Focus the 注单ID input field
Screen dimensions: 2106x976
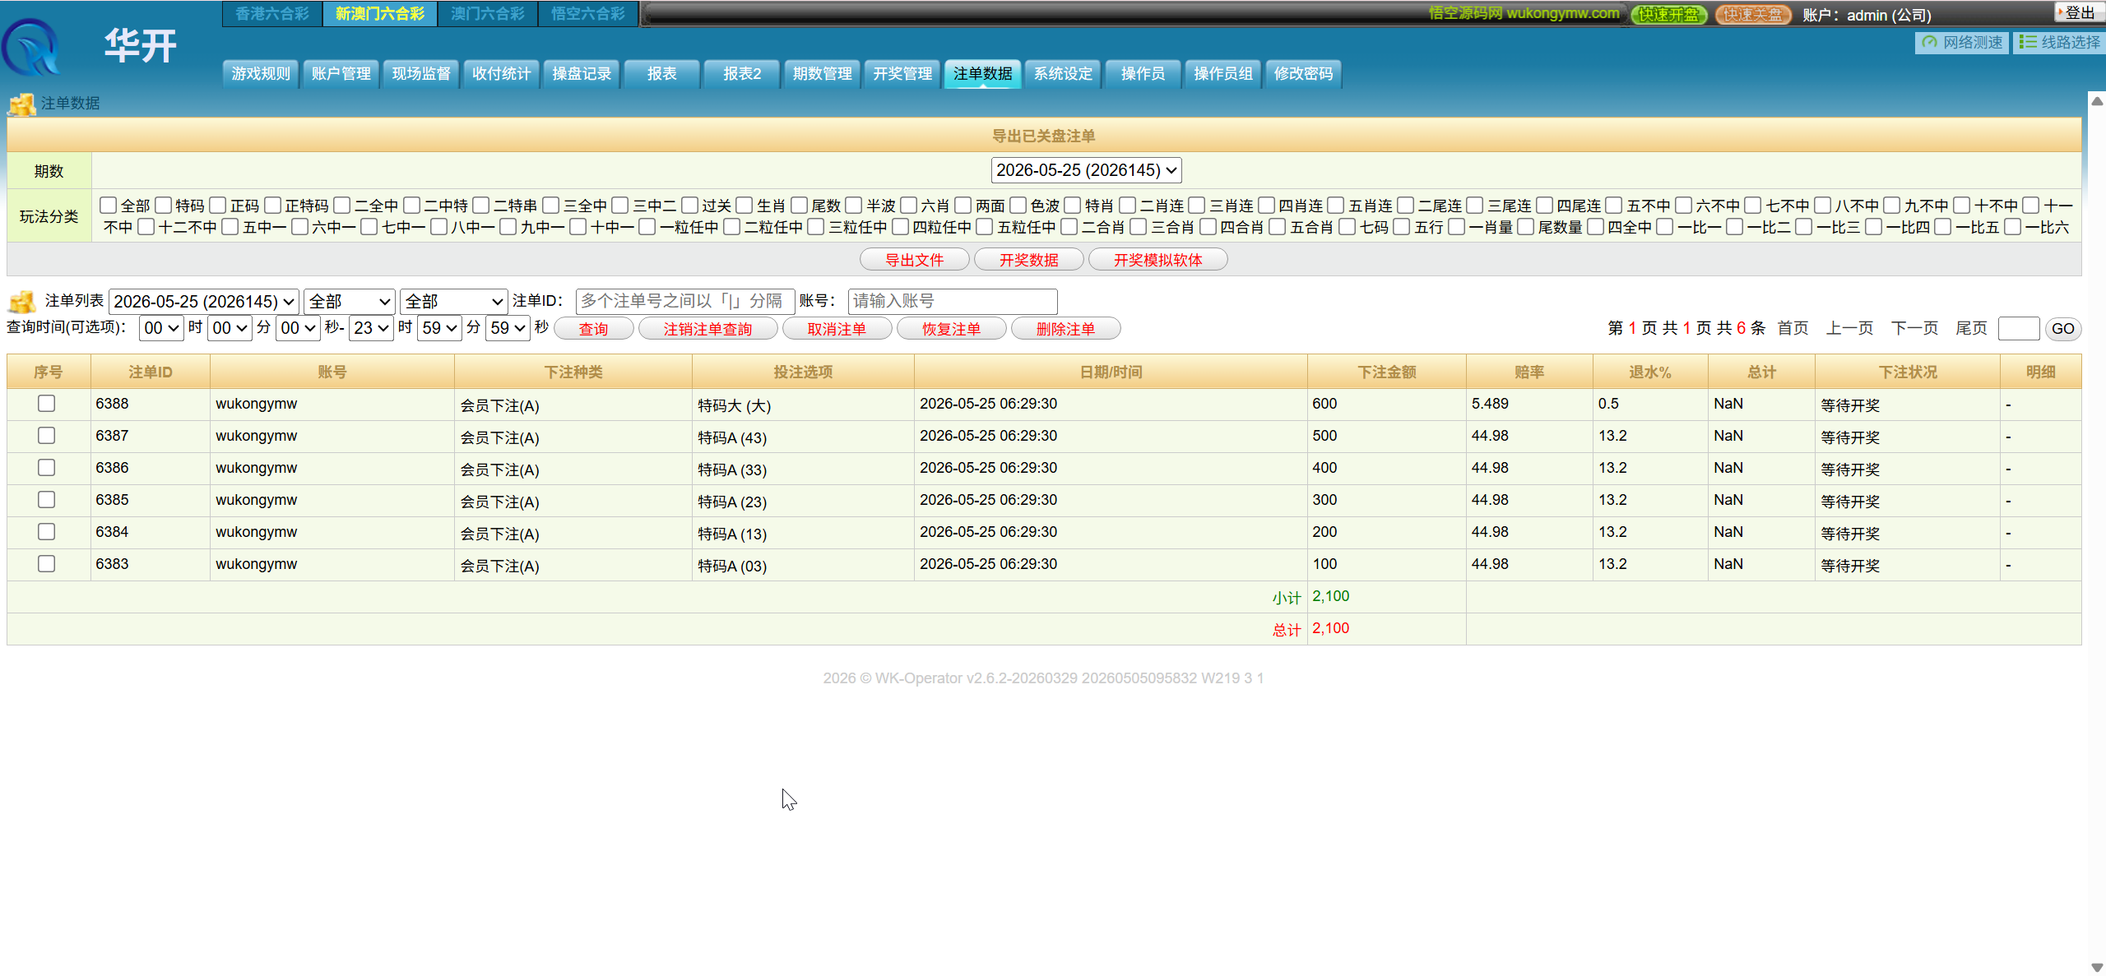(x=685, y=301)
